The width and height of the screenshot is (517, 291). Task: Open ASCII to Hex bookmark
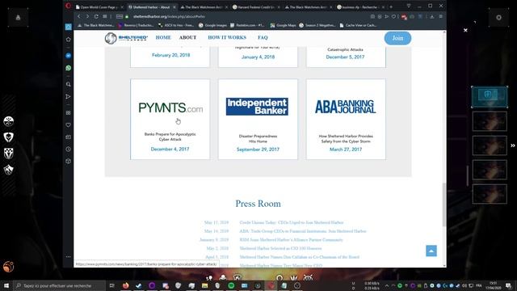pos(176,25)
